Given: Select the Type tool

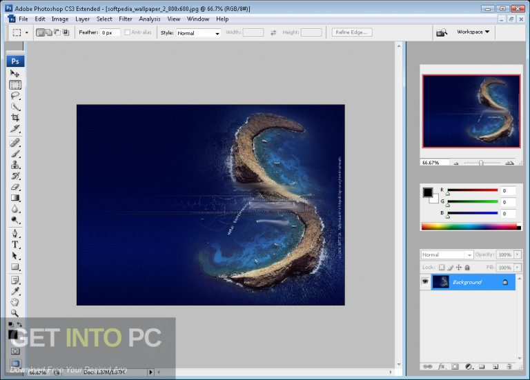Looking at the screenshot, I should coord(15,245).
